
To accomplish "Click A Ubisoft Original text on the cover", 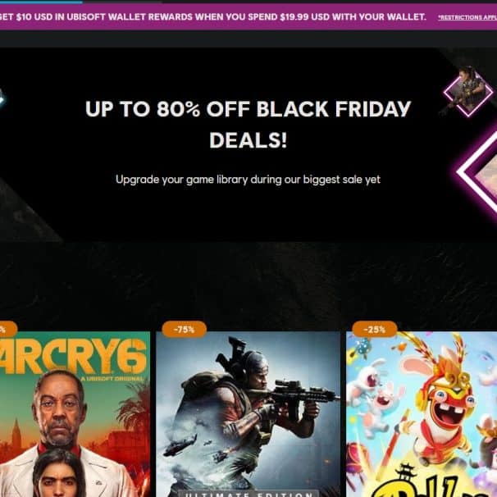I will pyautogui.click(x=112, y=379).
